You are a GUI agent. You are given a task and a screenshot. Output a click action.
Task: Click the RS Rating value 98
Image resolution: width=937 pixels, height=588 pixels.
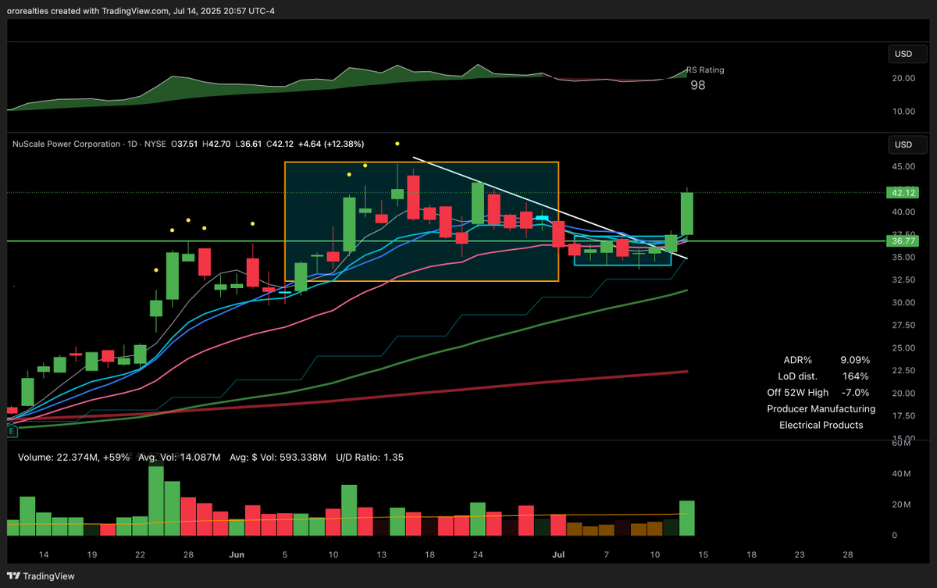(x=697, y=85)
